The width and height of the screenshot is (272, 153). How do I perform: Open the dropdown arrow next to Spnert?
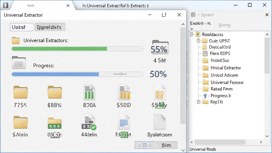199,15
